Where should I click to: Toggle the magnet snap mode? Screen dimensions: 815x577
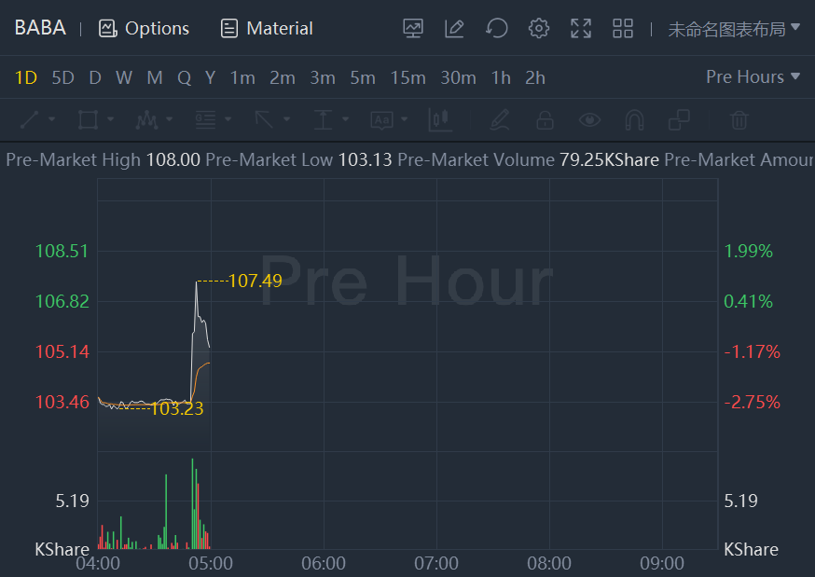click(x=634, y=120)
